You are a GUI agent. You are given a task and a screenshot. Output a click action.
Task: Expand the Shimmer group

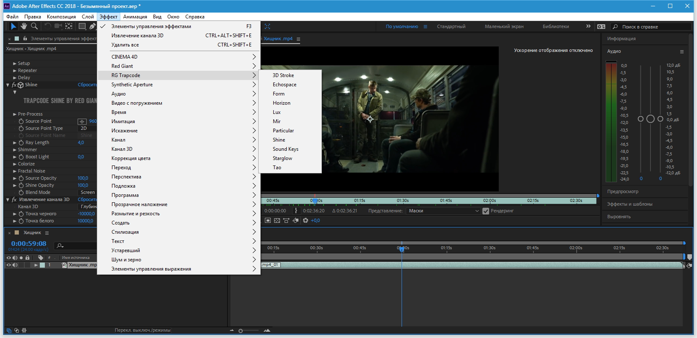pyautogui.click(x=15, y=150)
